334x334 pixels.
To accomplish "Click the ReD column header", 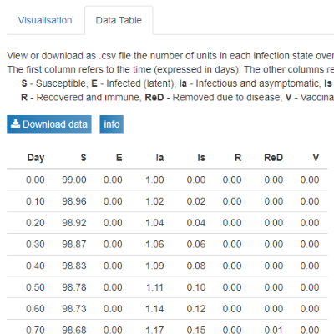I will pos(273,158).
